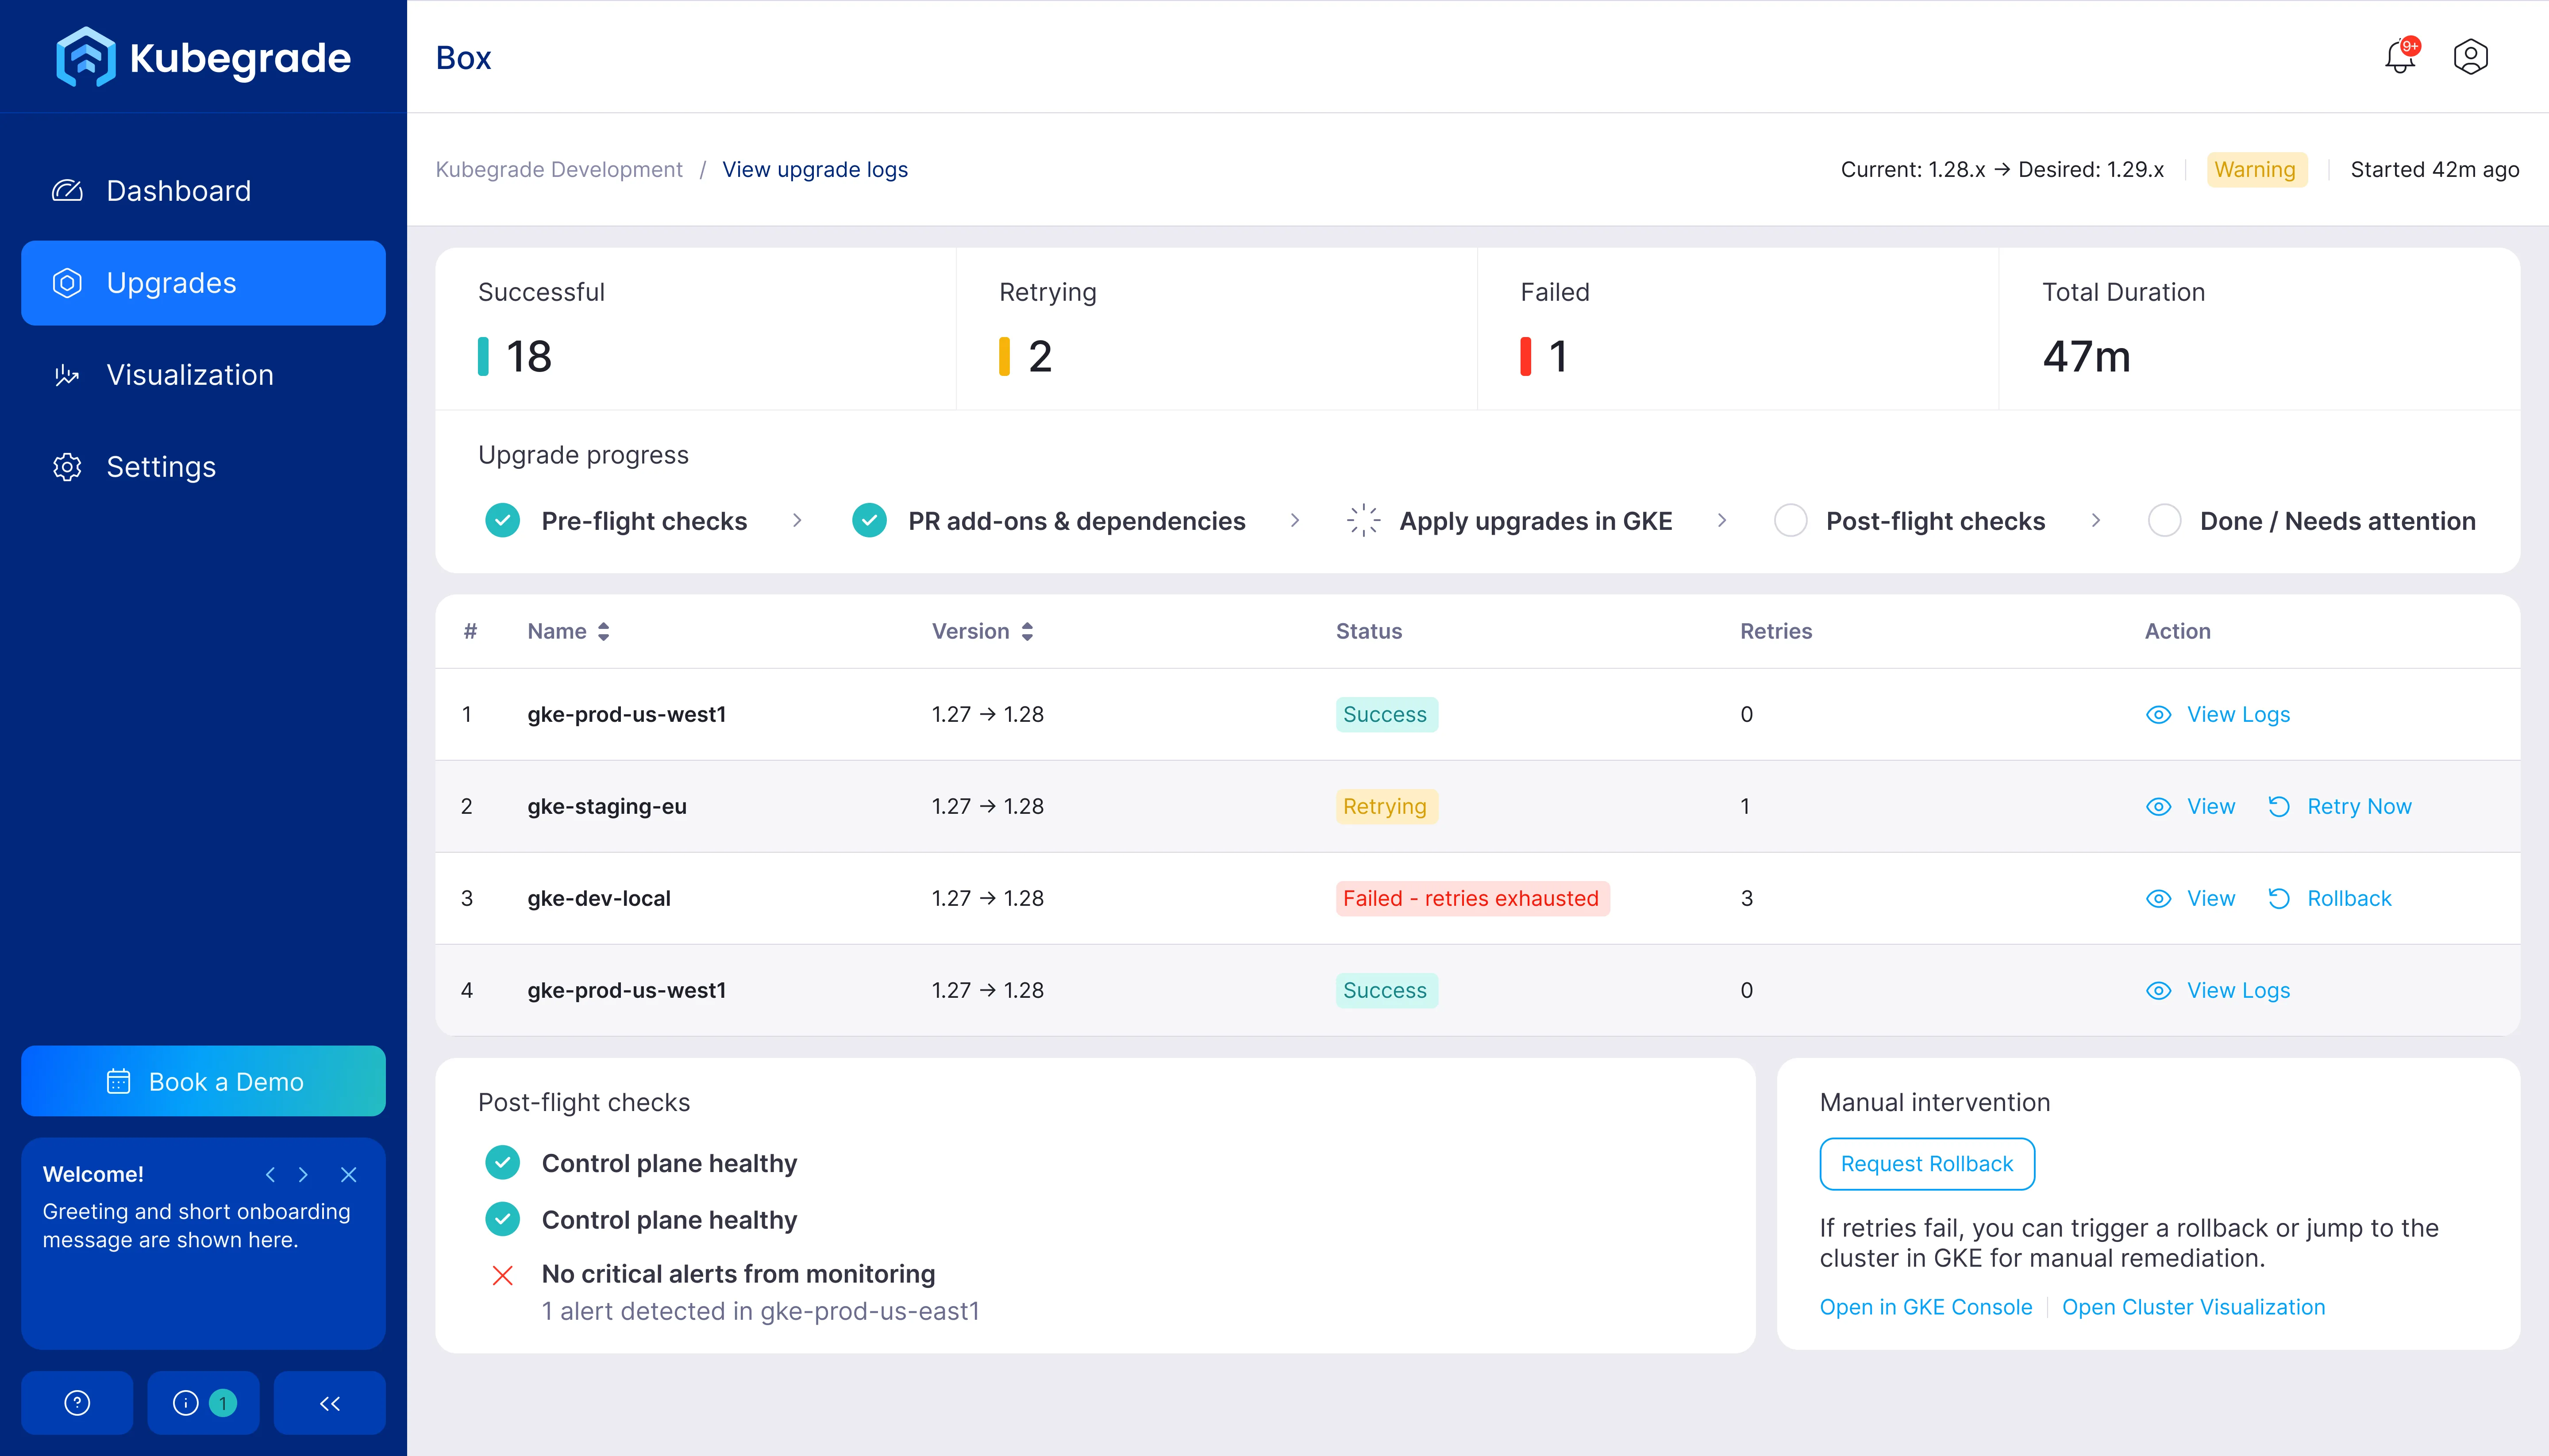Image resolution: width=2549 pixels, height=1456 pixels.
Task: Click chevron after Post-flight checks step
Action: (x=2096, y=520)
